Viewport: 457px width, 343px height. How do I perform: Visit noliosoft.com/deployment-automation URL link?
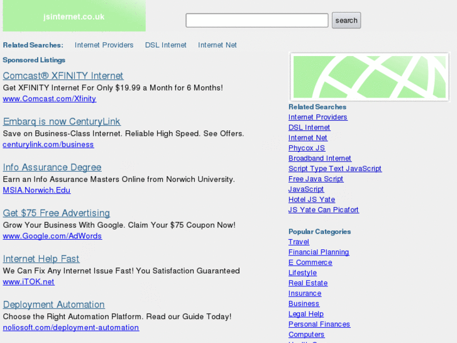71,327
